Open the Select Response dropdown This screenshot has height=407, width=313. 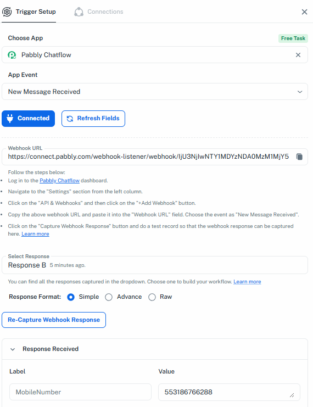(x=155, y=265)
